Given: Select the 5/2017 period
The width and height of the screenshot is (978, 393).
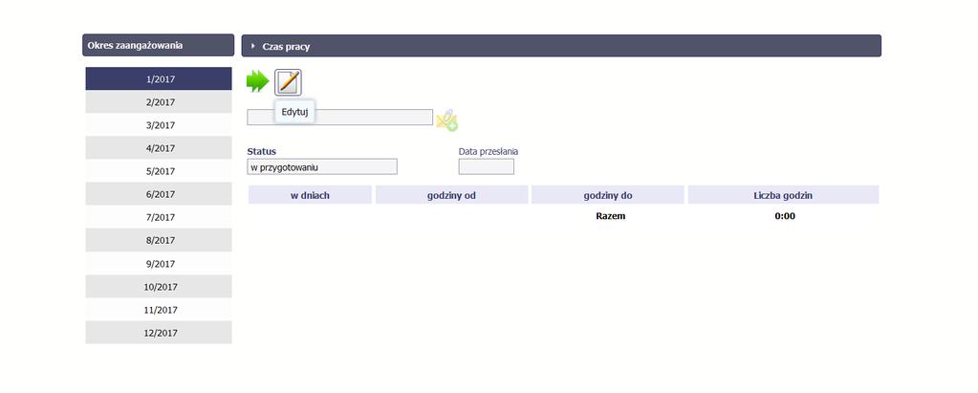Looking at the screenshot, I should pyautogui.click(x=159, y=171).
